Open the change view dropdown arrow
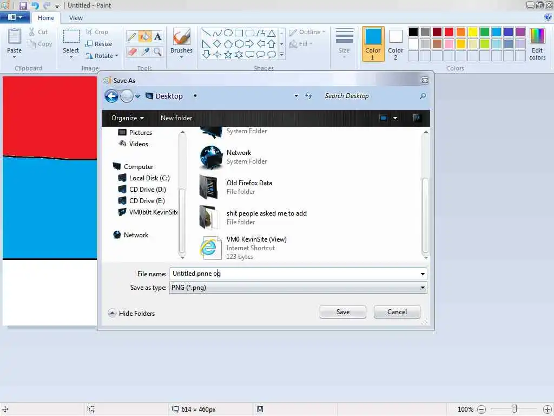 coord(395,118)
